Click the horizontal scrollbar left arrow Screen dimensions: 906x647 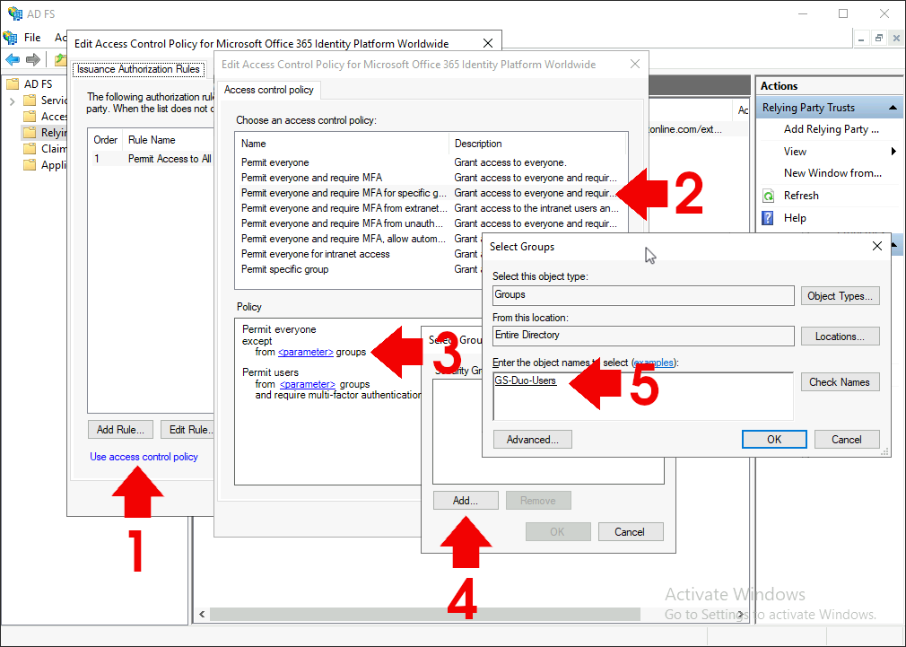pyautogui.click(x=202, y=614)
